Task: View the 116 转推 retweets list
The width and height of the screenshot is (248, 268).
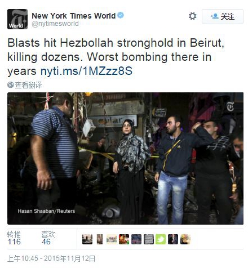Action: (x=14, y=238)
